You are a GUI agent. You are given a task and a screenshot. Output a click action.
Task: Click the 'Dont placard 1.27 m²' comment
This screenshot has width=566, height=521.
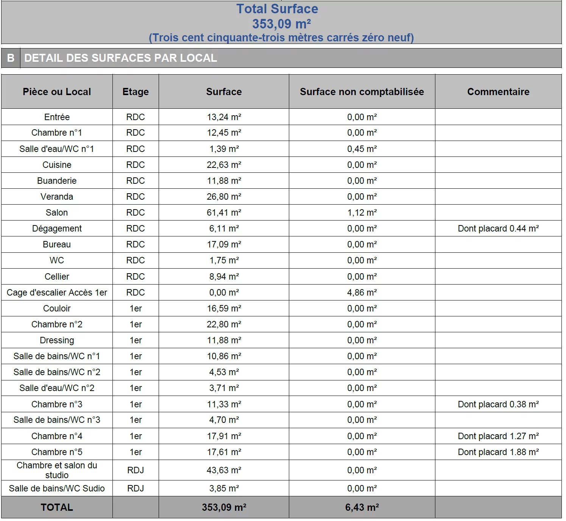click(498, 436)
